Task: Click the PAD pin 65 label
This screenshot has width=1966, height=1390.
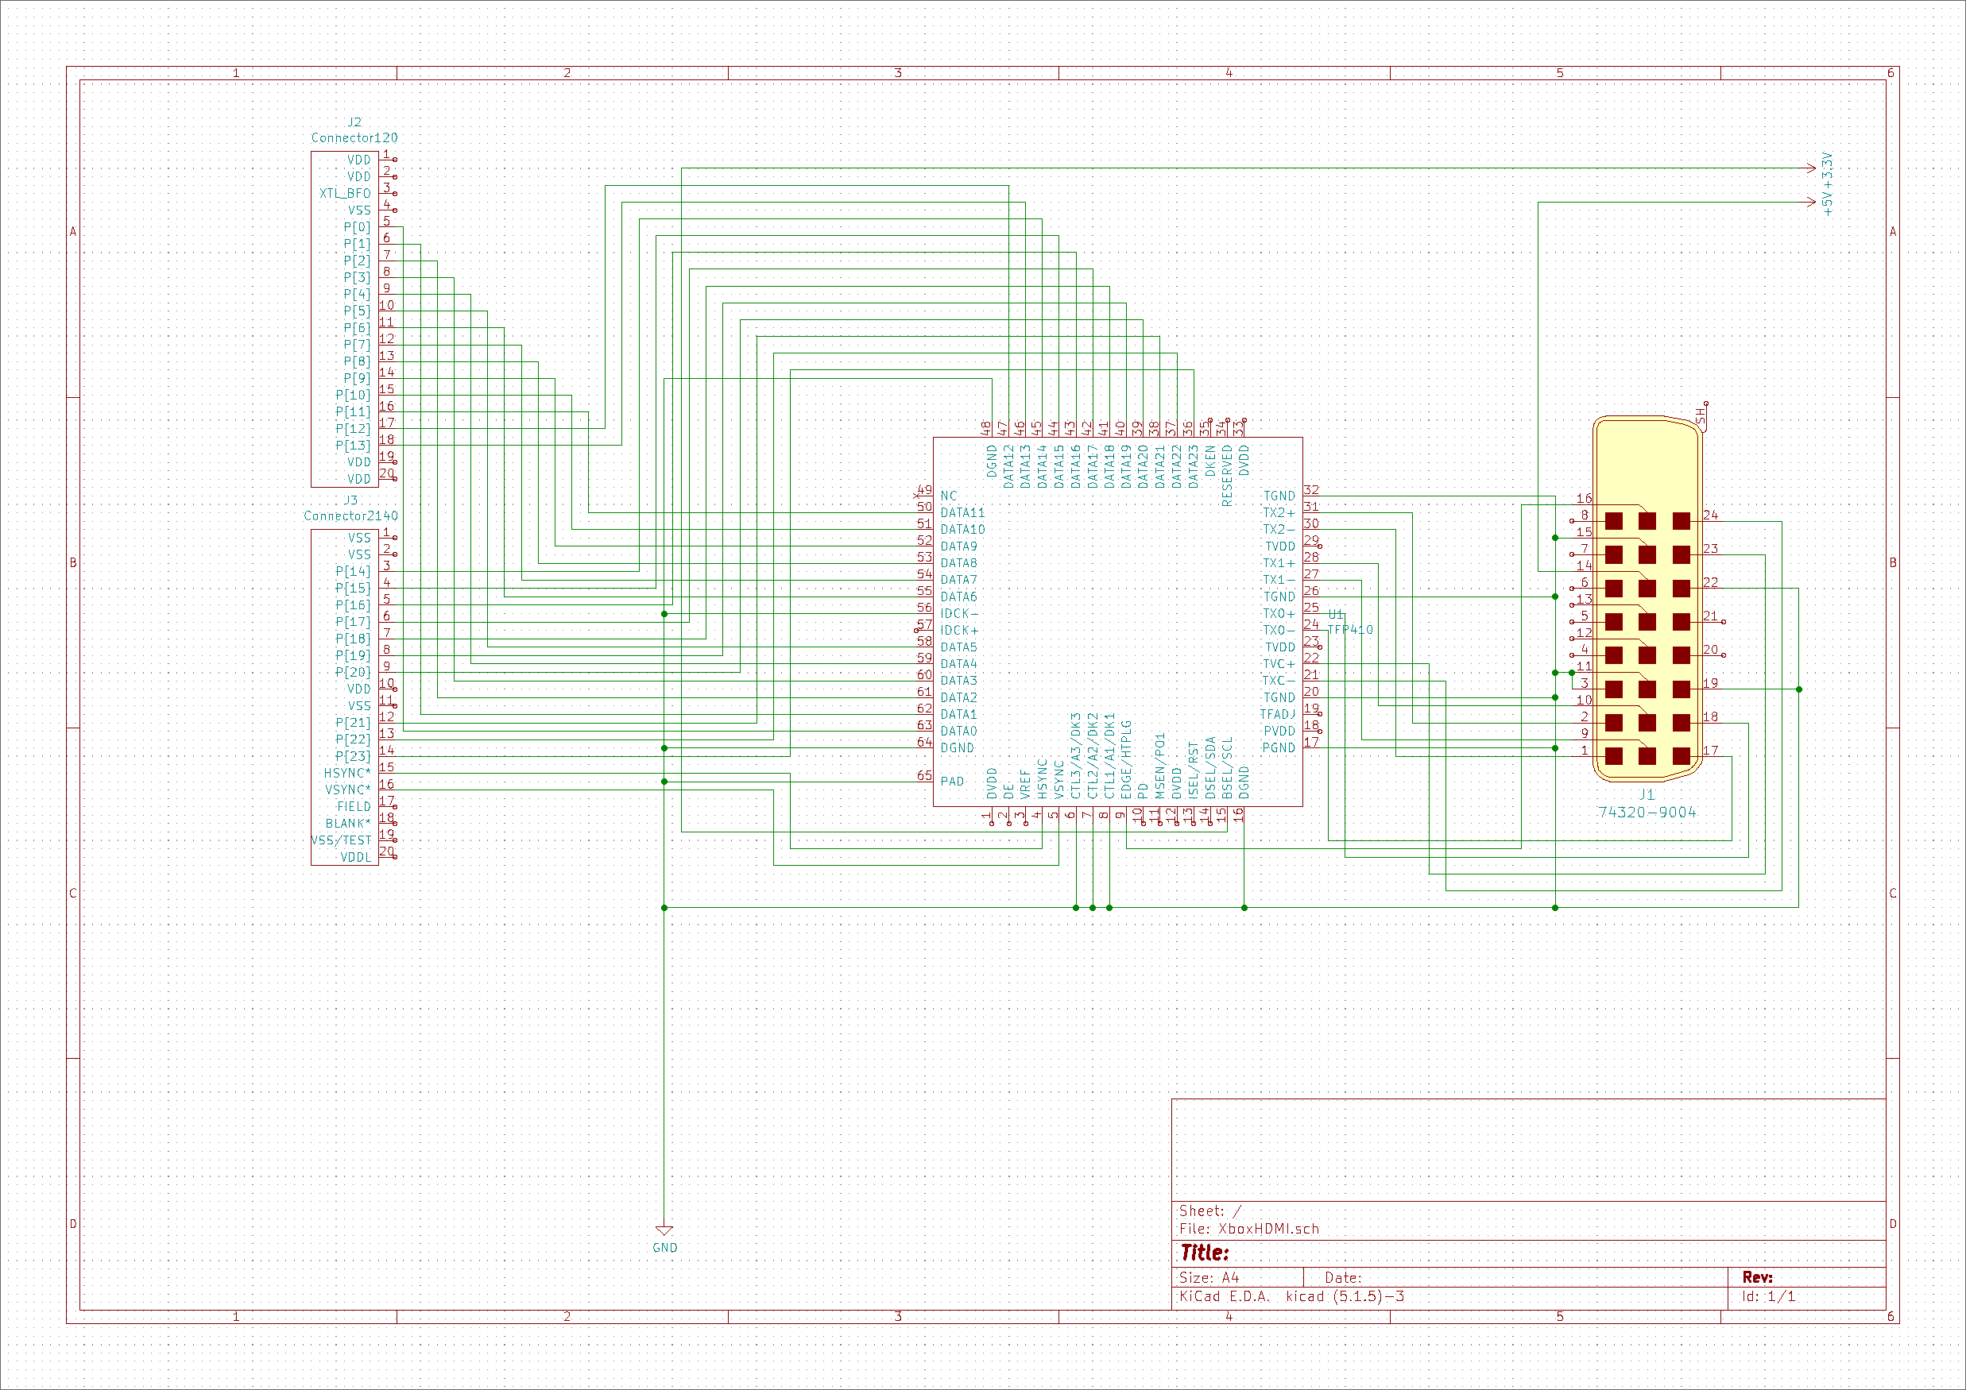Action: [x=952, y=782]
